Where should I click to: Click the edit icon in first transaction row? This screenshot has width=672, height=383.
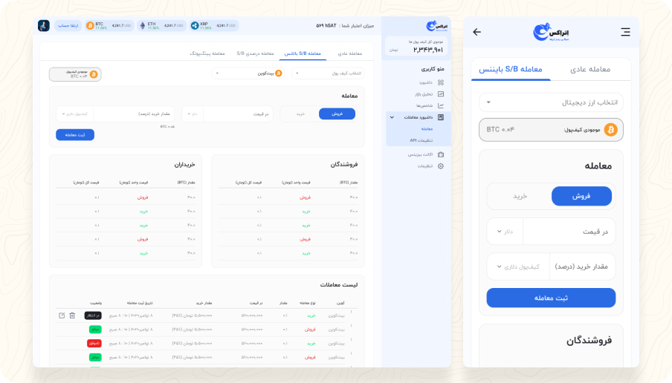(62, 315)
